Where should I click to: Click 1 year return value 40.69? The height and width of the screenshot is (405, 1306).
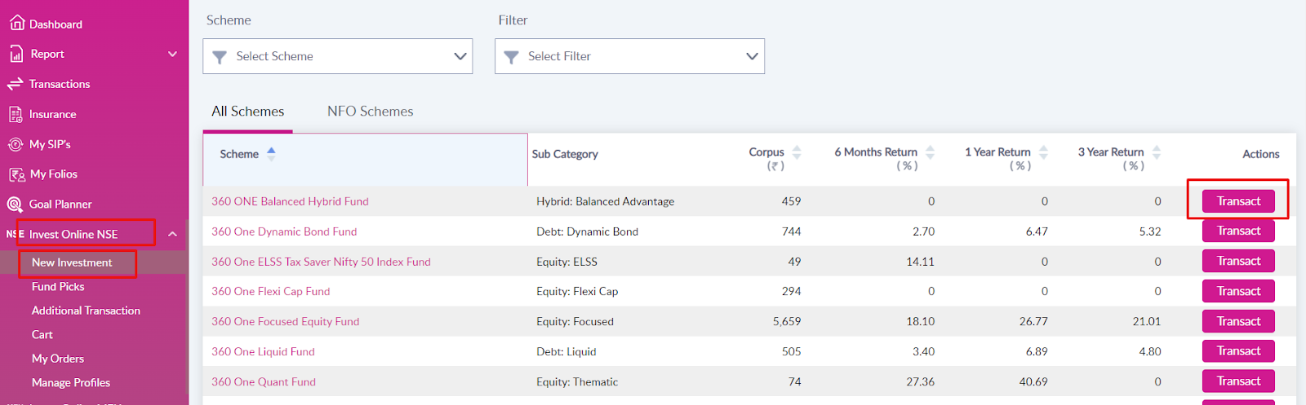[1033, 382]
